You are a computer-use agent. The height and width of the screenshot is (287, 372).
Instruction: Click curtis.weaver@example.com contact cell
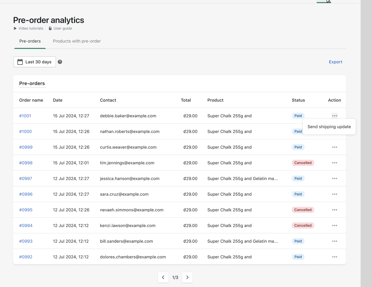128,147
